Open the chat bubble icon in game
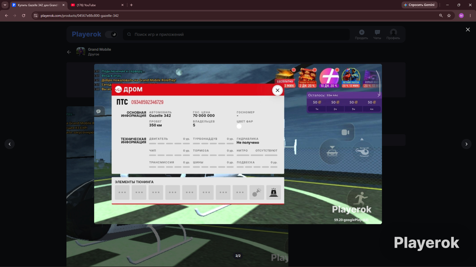The width and height of the screenshot is (476, 267). click(x=99, y=111)
